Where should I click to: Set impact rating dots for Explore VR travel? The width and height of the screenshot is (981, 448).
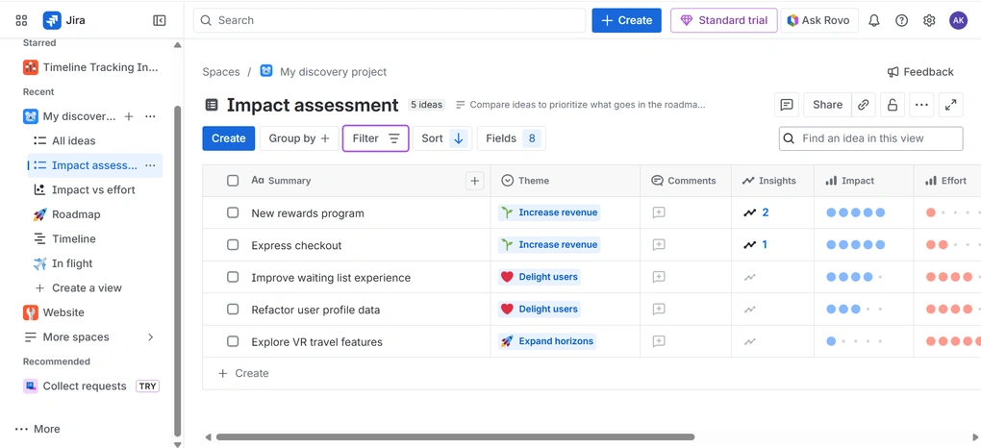click(x=855, y=341)
